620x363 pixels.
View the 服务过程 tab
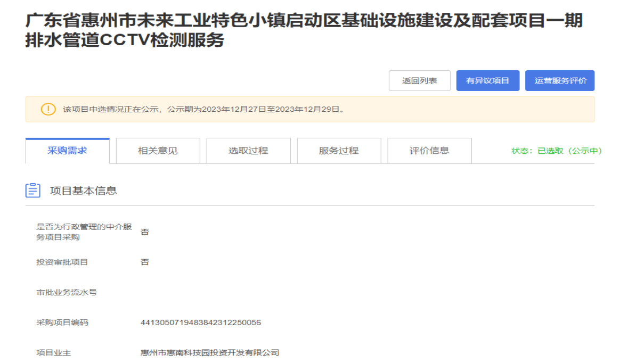[339, 151]
